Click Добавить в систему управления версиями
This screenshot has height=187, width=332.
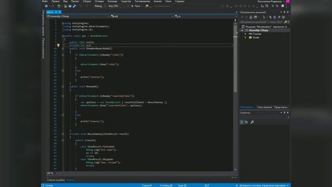(262, 185)
